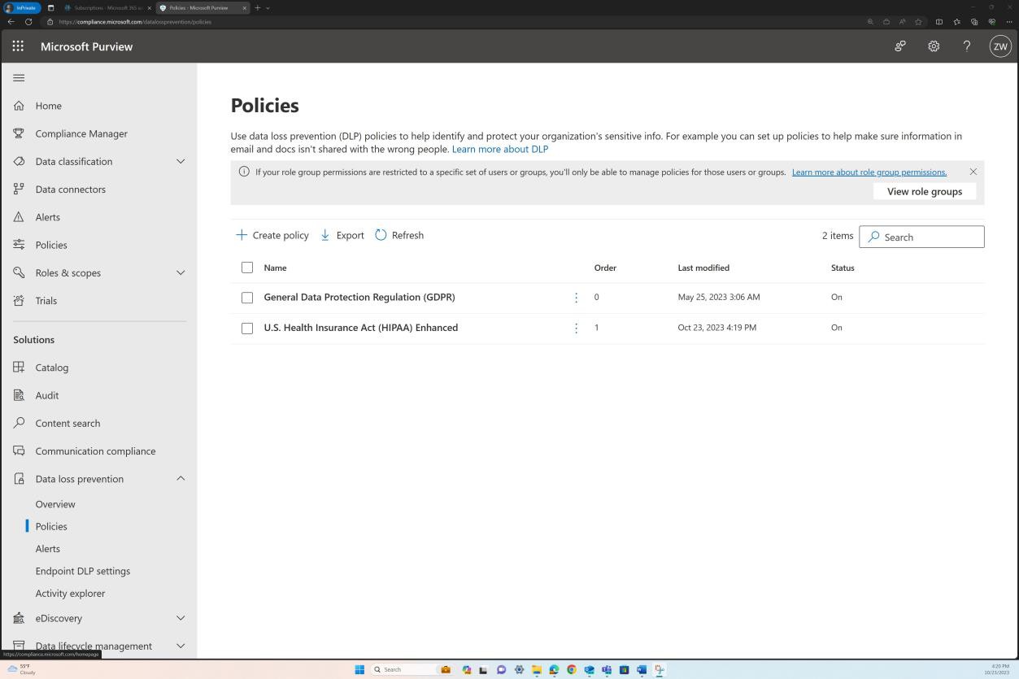This screenshot has height=679, width=1019.
Task: Switch to the Subscriptions browser tab
Action: pos(106,7)
